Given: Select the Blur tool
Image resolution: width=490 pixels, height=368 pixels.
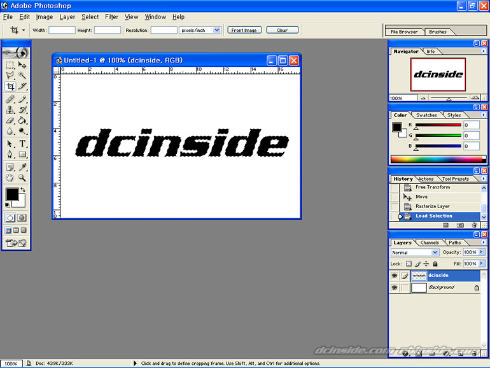Looking at the screenshot, I should 10,131.
